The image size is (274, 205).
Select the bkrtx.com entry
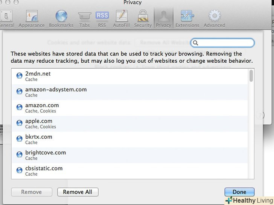[129, 140]
